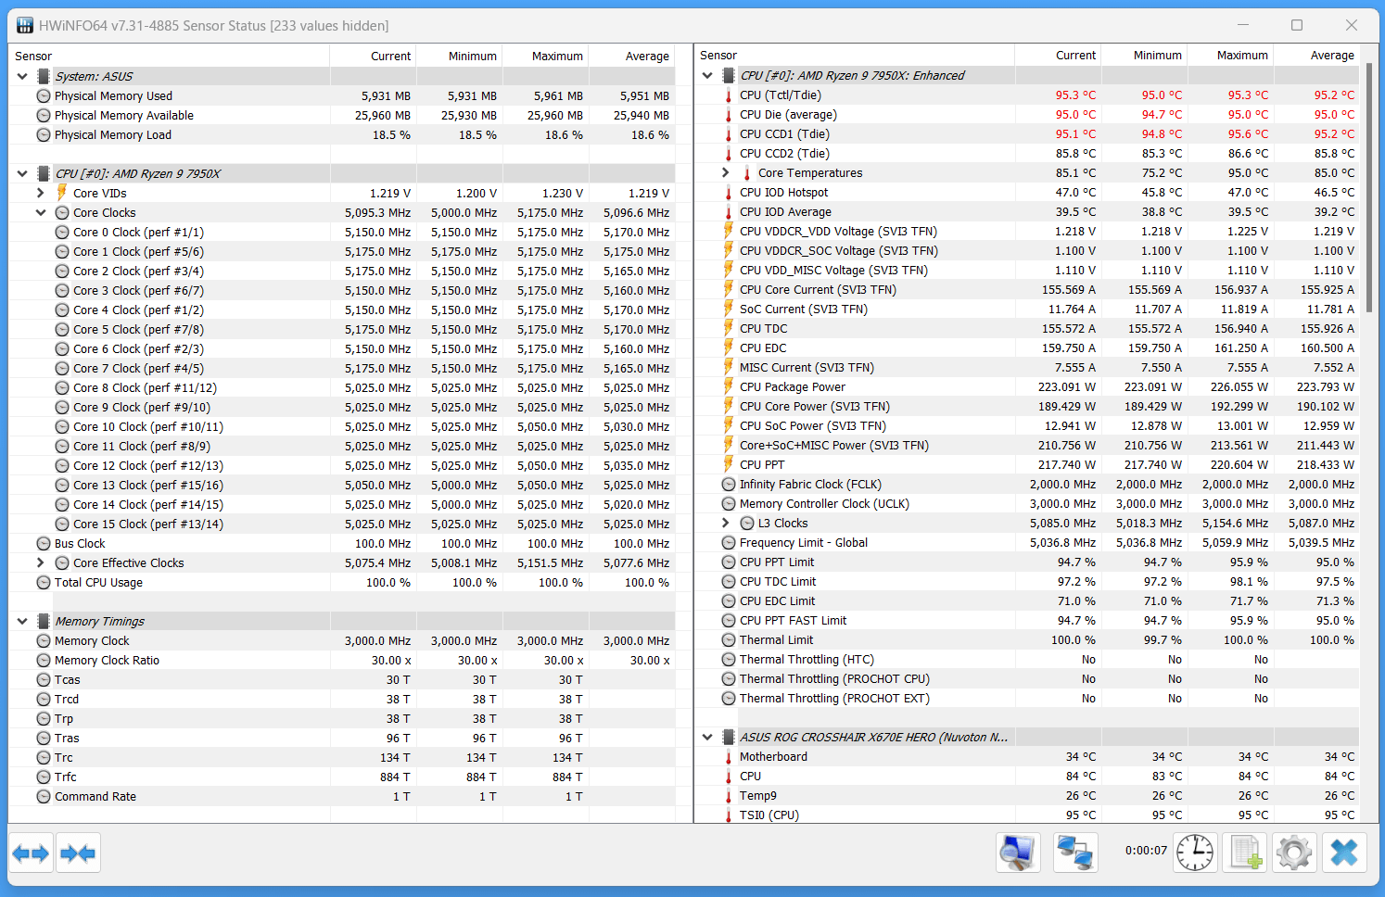Click the Infinity Fabric Clock icon
The image size is (1385, 897).
[x=729, y=485]
